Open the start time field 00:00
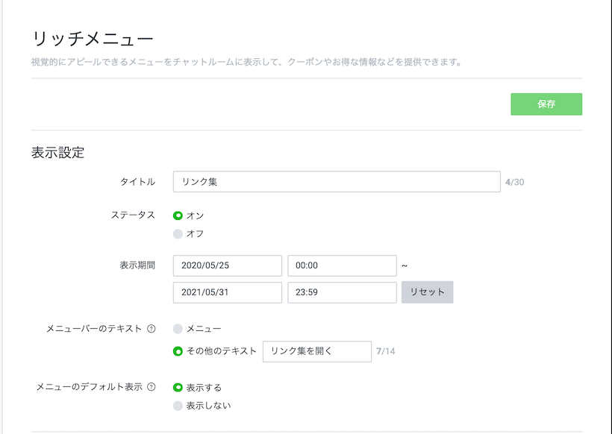612x434 pixels. [343, 265]
